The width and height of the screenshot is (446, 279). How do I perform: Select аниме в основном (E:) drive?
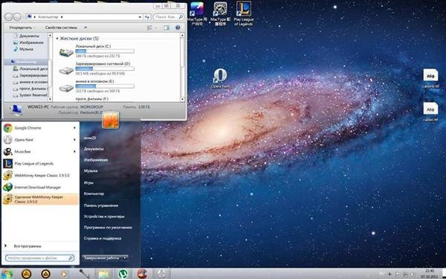(97, 86)
